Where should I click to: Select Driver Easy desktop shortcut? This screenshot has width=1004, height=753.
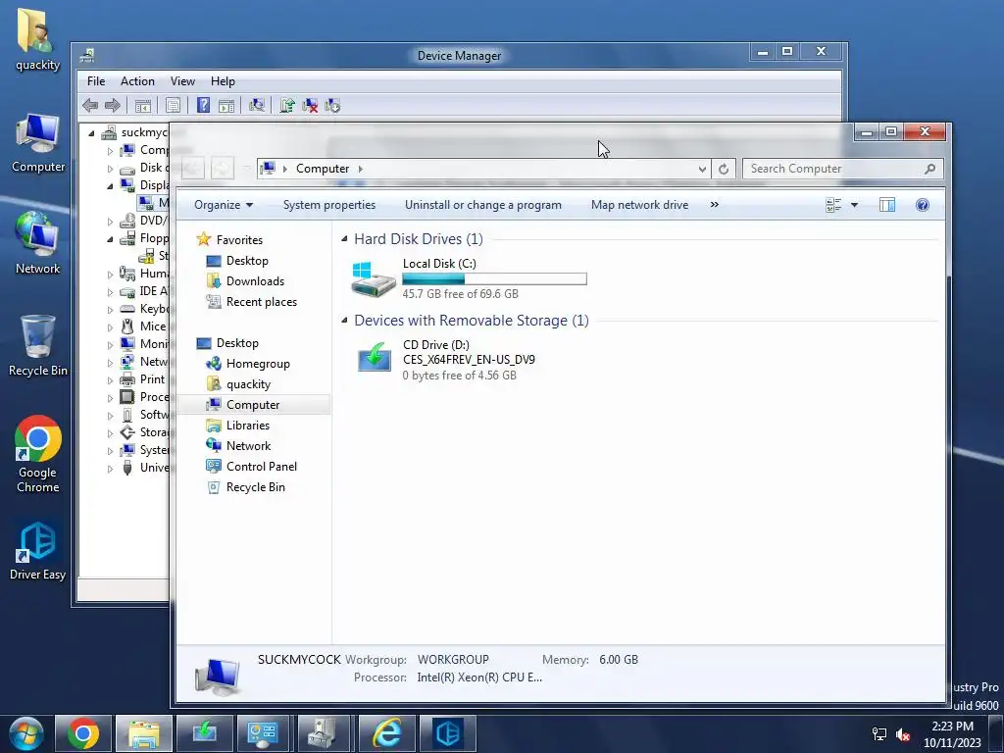point(37,551)
